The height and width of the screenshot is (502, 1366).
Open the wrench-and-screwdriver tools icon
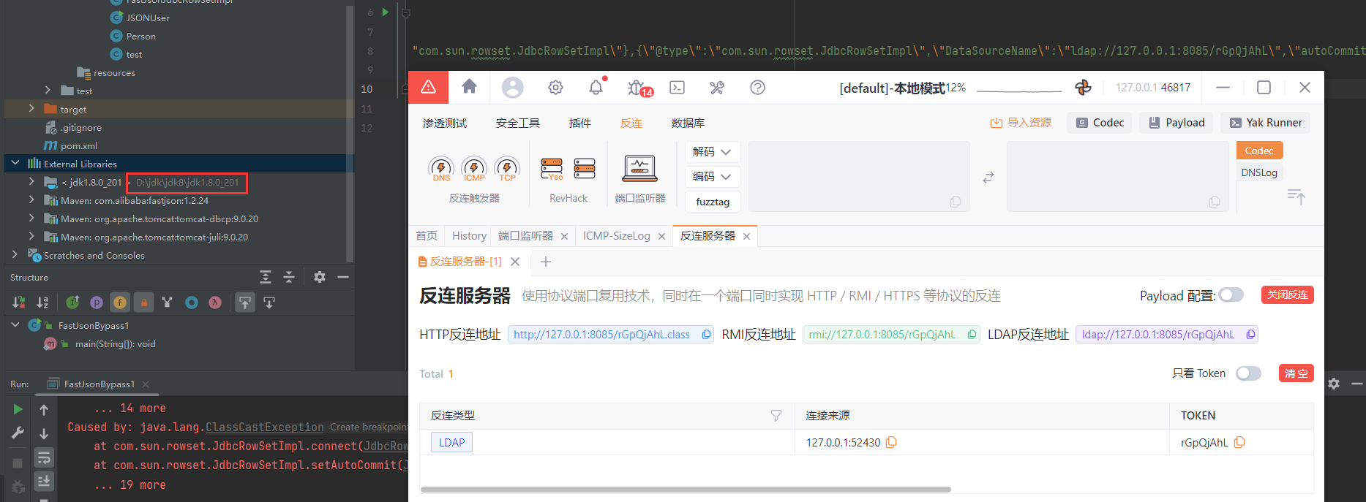pyautogui.click(x=717, y=88)
